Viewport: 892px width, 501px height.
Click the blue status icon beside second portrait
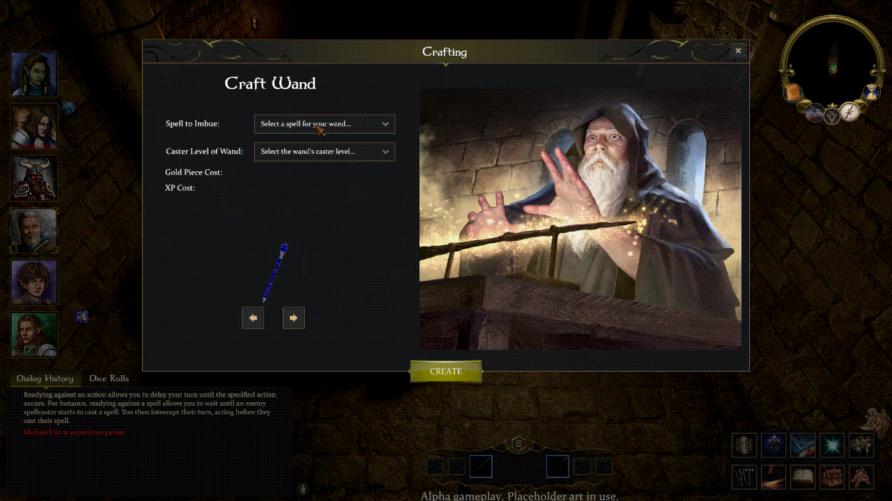tap(68, 107)
